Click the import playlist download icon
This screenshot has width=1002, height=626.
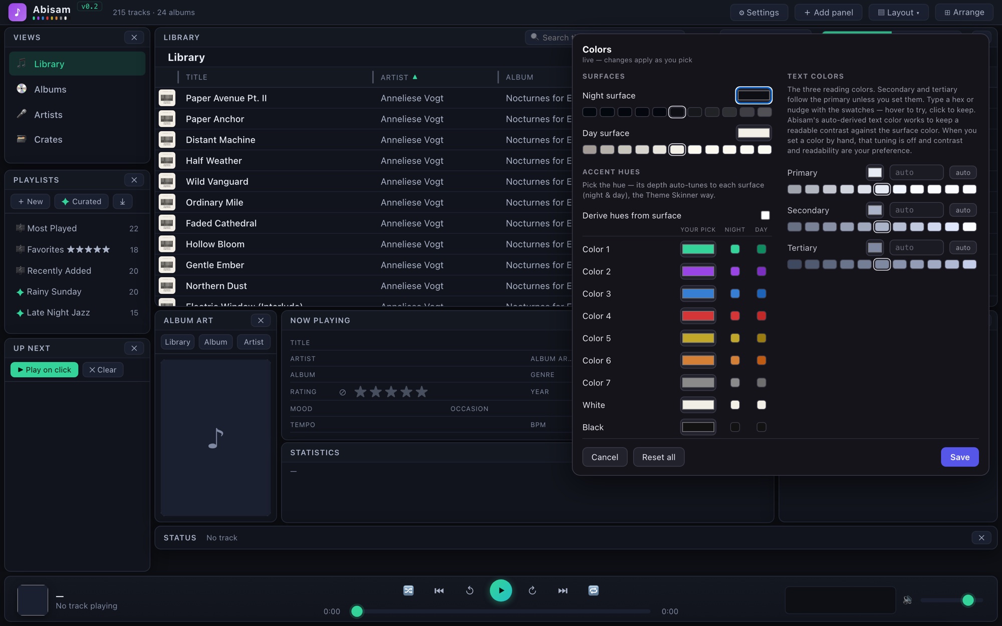pyautogui.click(x=122, y=201)
